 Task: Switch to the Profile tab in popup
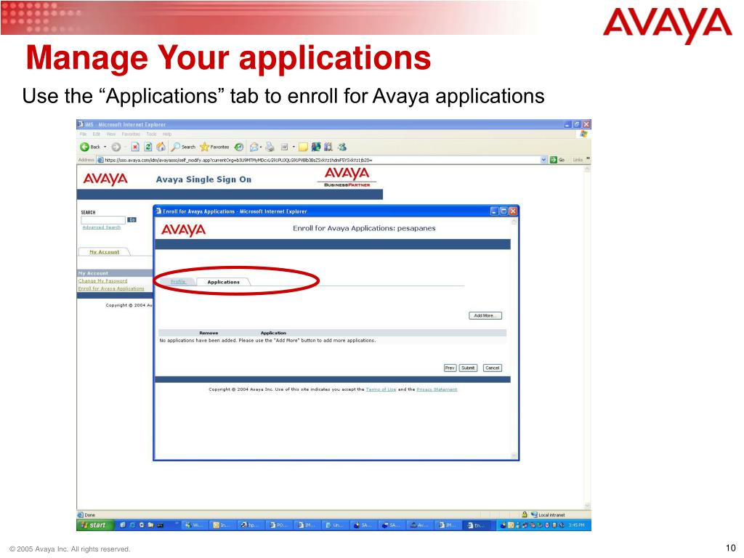(178, 282)
